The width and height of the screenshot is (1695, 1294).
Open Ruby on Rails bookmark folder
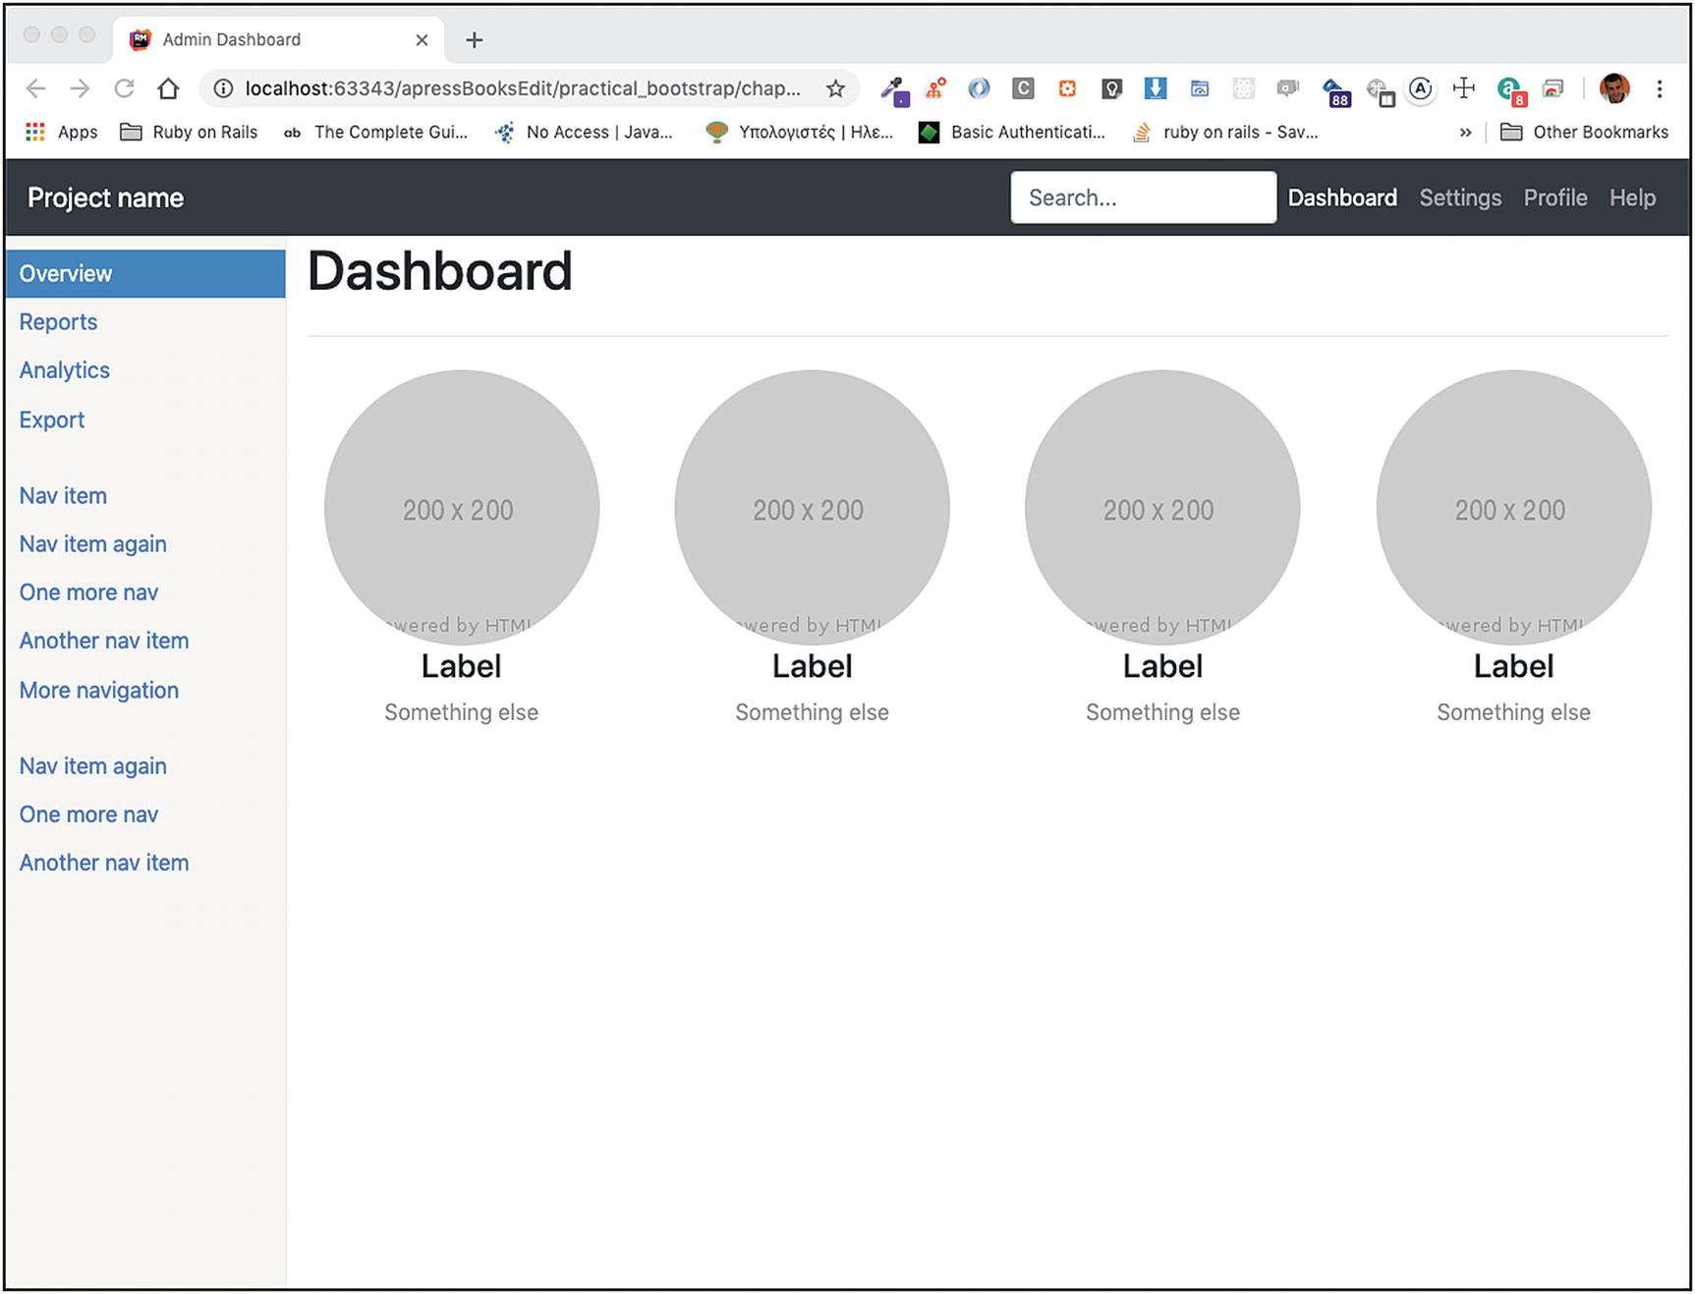[x=189, y=132]
